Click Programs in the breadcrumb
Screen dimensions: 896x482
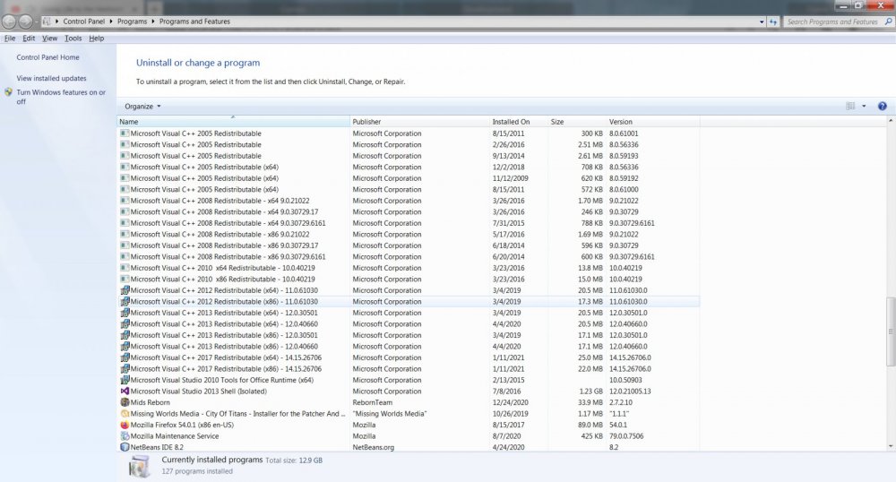(132, 22)
